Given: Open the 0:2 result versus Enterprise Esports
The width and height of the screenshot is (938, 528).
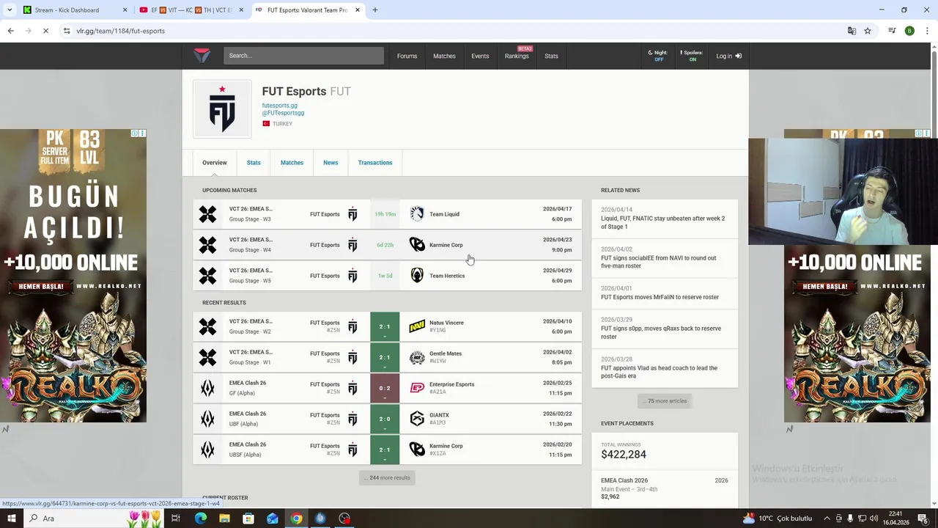Looking at the screenshot, I should pyautogui.click(x=385, y=388).
